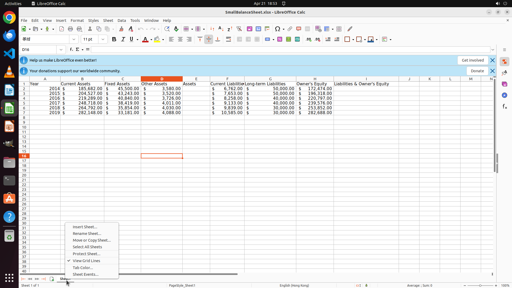Uncheck View Grid Lines option
This screenshot has width=512, height=288.
tap(86, 261)
